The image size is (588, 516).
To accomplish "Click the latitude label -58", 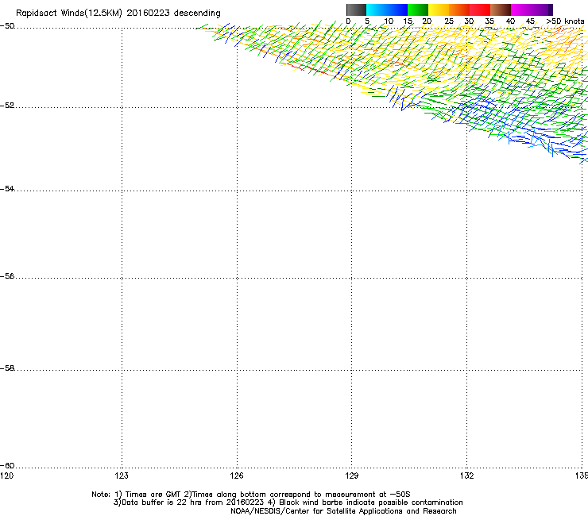I will click(x=7, y=368).
